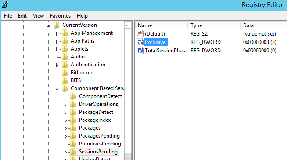The image size is (287, 160).
Task: Select the BITS key
Action: 76,80
